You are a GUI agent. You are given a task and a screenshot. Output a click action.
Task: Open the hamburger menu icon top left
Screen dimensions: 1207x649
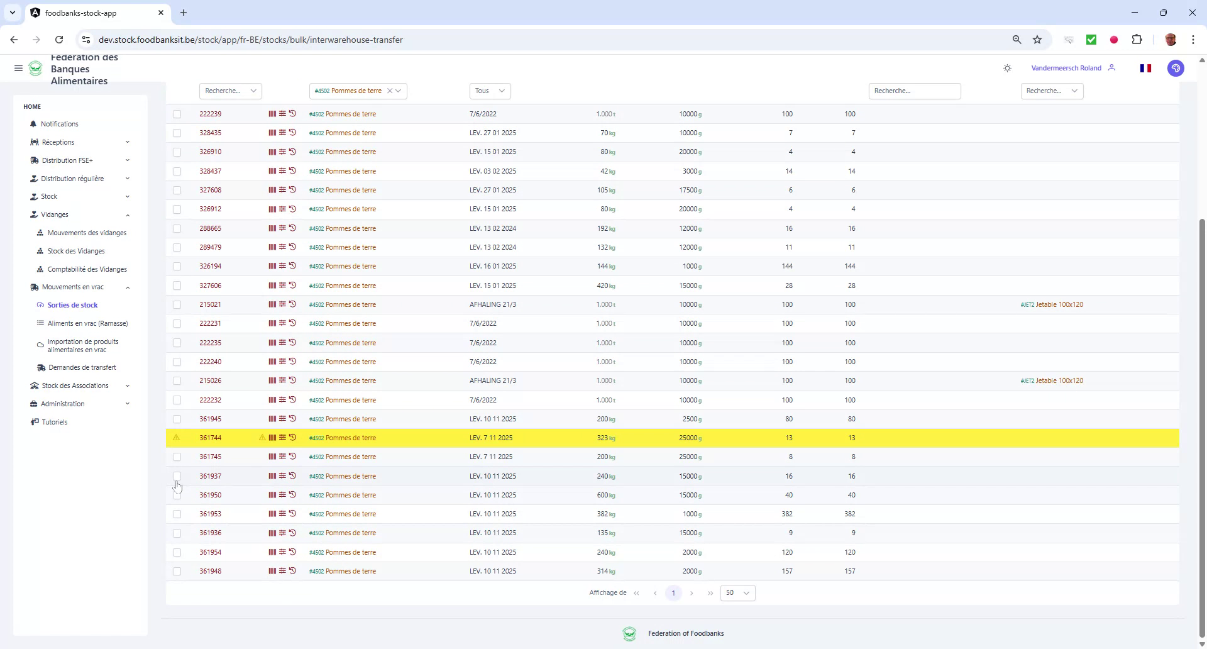18,68
